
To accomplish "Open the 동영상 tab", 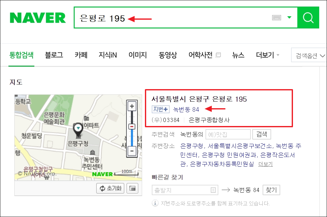I will click(168, 55).
